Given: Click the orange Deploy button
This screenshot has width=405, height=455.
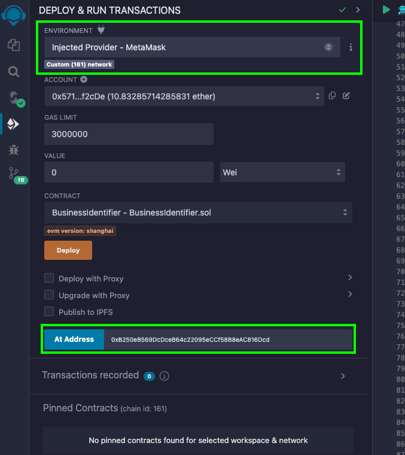Looking at the screenshot, I should pos(68,250).
